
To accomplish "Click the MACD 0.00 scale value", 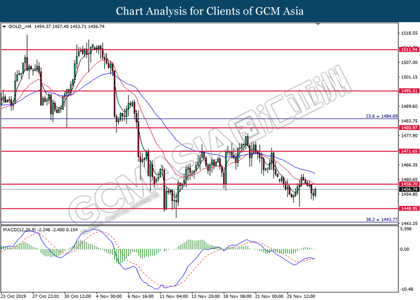I will [x=405, y=250].
